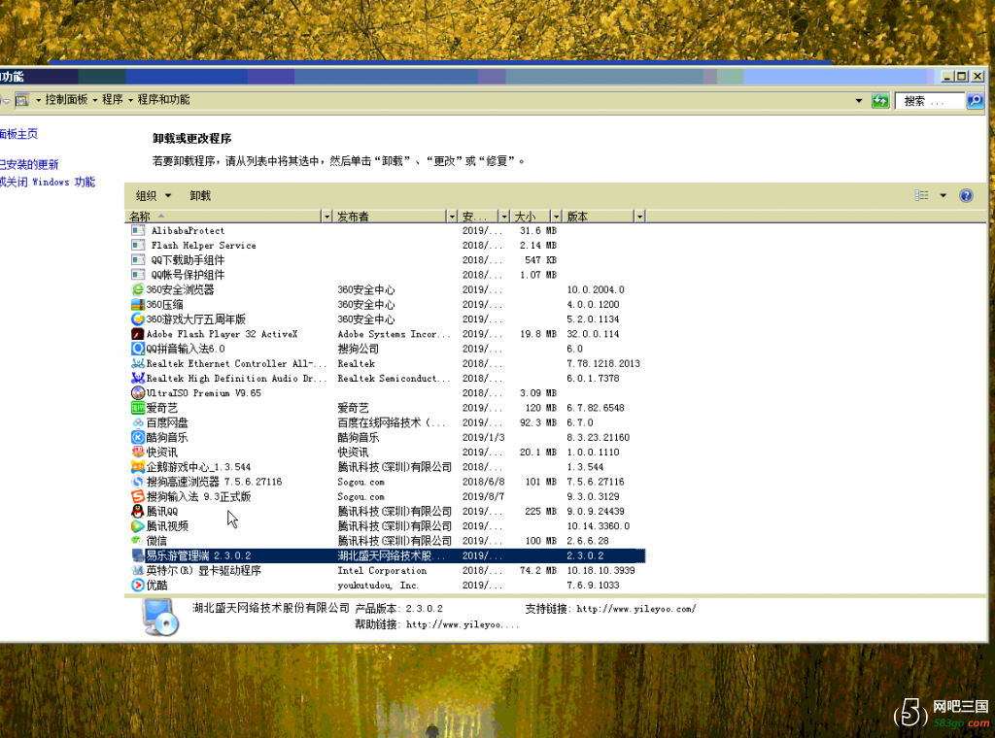Sort list by 版本 column header

coord(599,217)
